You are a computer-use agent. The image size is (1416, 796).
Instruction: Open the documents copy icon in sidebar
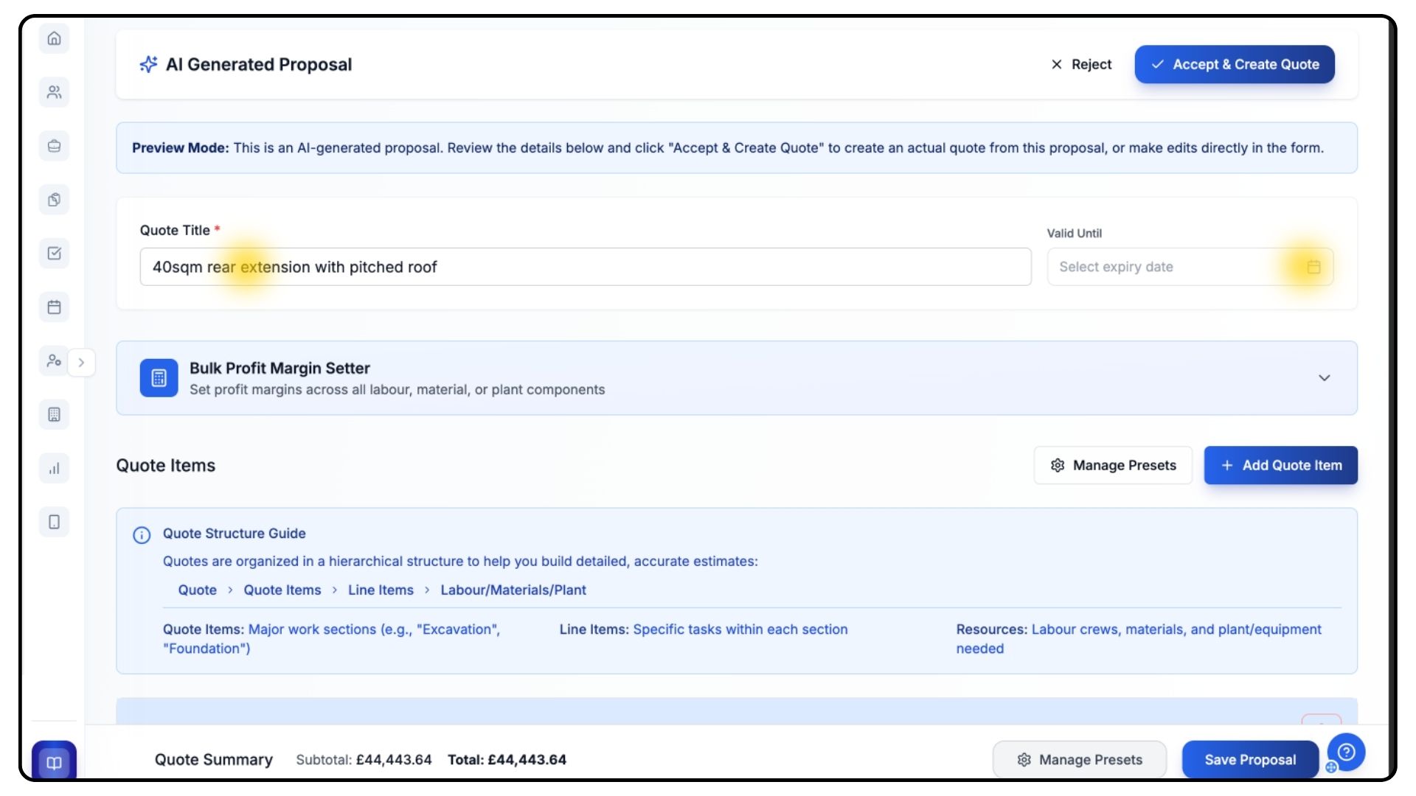pos(54,200)
